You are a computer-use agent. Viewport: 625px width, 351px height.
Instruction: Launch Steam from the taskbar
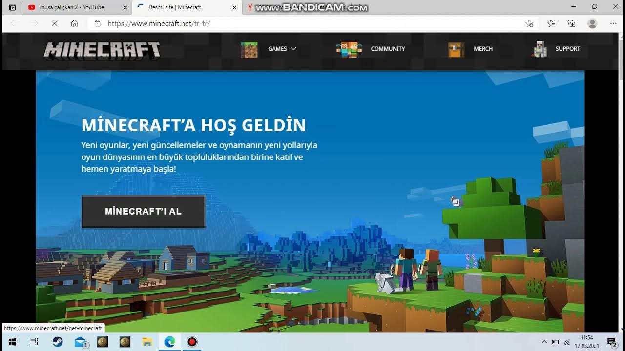pos(58,342)
